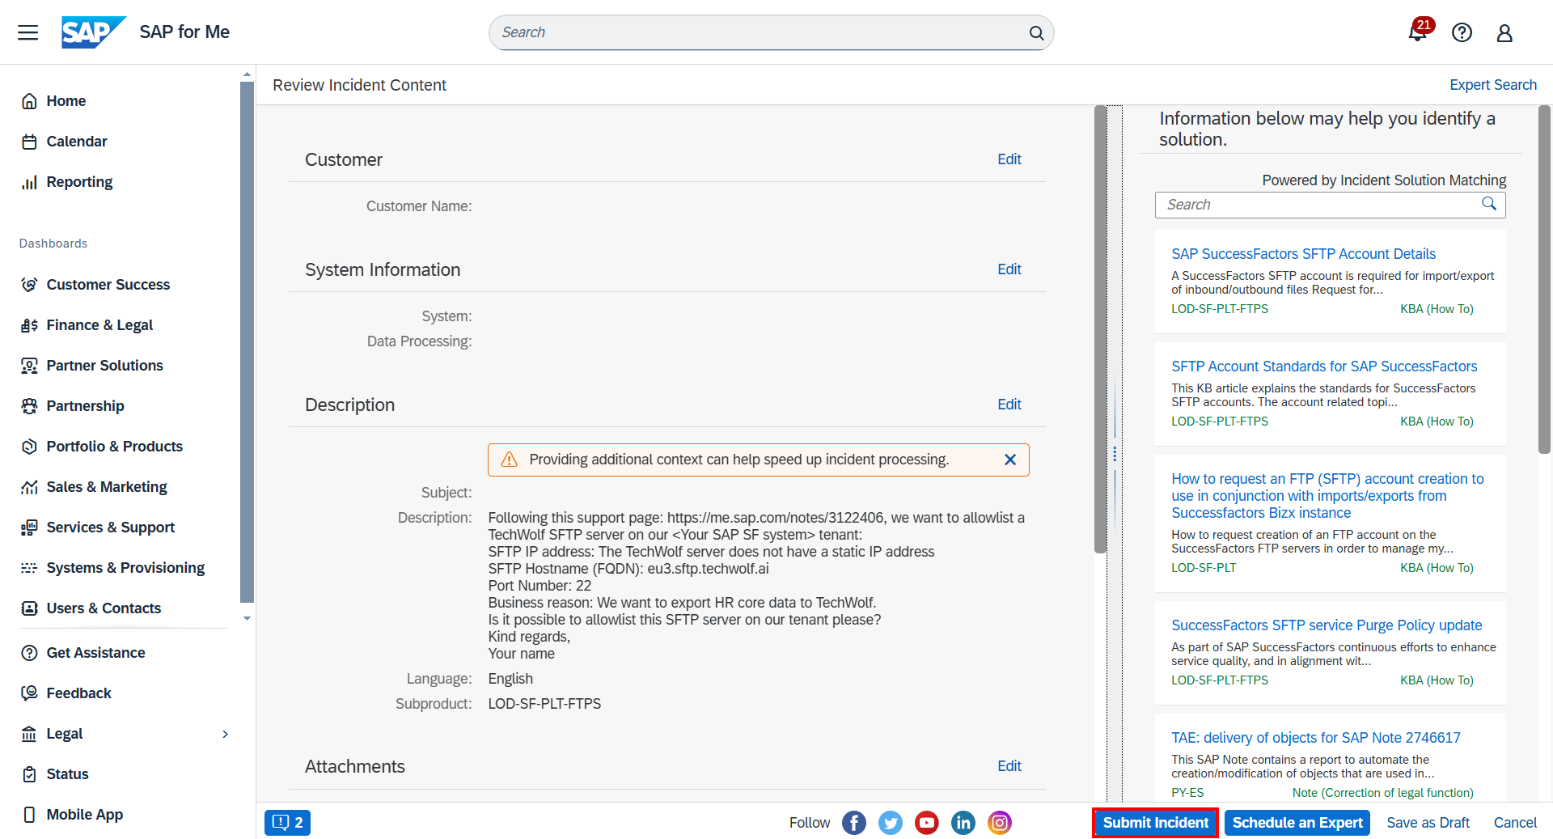Click the sidebar scroll up arrow
This screenshot has width=1553, height=839.
[x=247, y=74]
